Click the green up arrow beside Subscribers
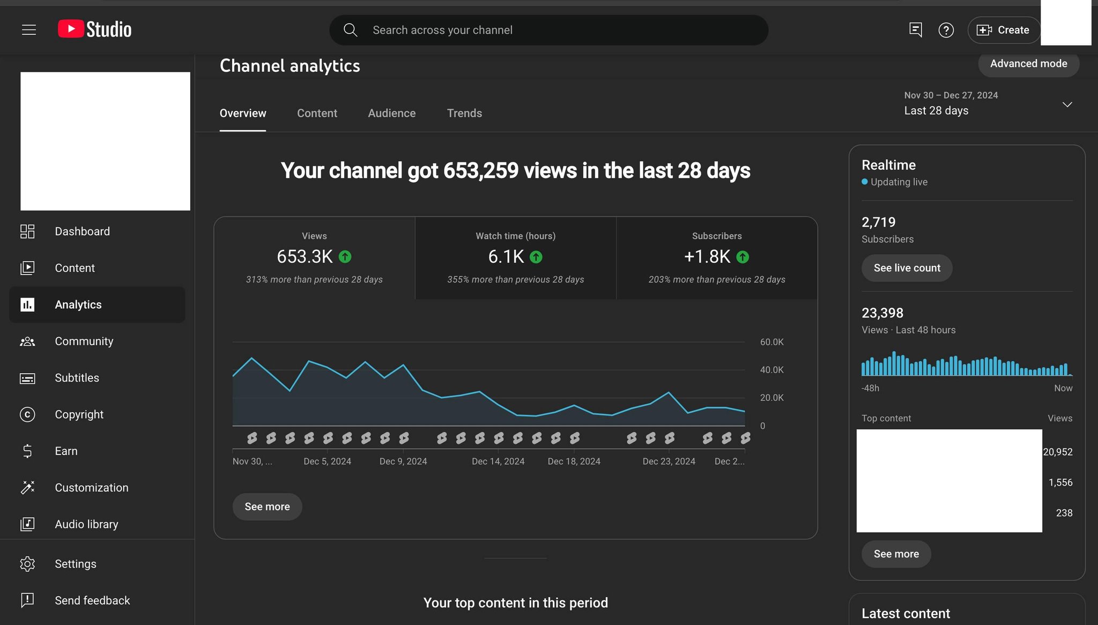The height and width of the screenshot is (625, 1098). (743, 257)
